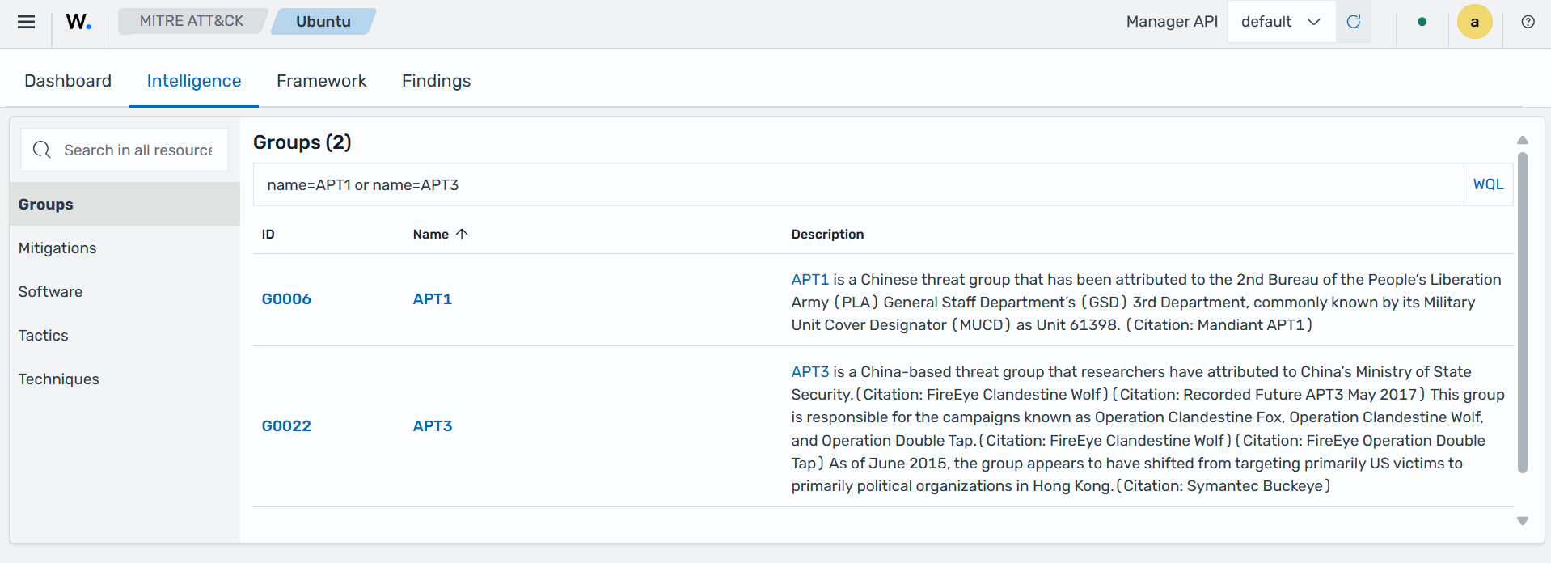Open group ID G0006
Image resolution: width=1551 pixels, height=563 pixels.
286,299
